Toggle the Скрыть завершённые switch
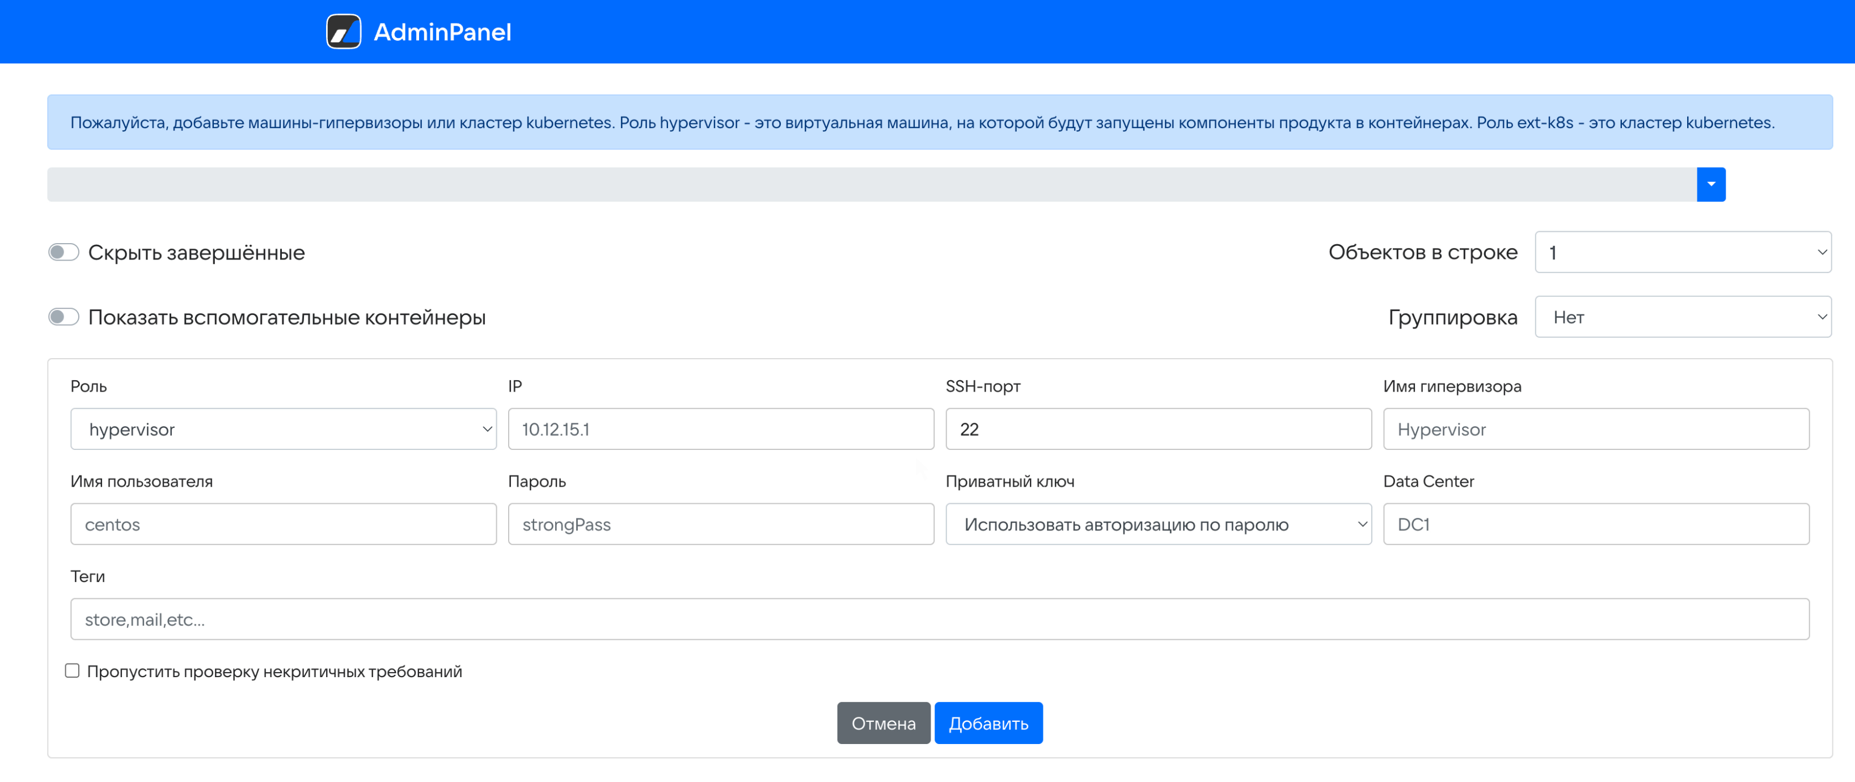Screen dimensions: 1855x782 (64, 253)
